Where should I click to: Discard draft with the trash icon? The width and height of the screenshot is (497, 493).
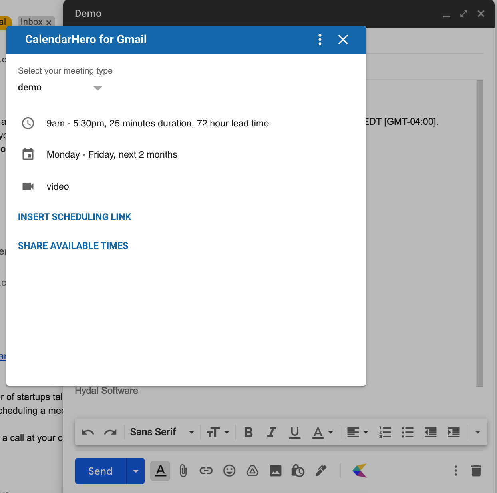click(476, 471)
